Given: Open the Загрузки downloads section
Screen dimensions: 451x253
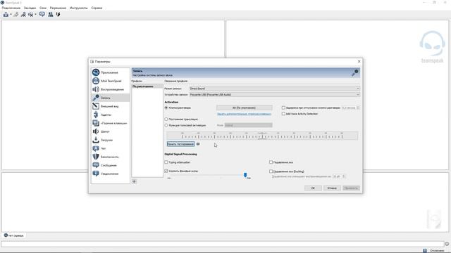Looking at the screenshot, I should tap(111, 140).
